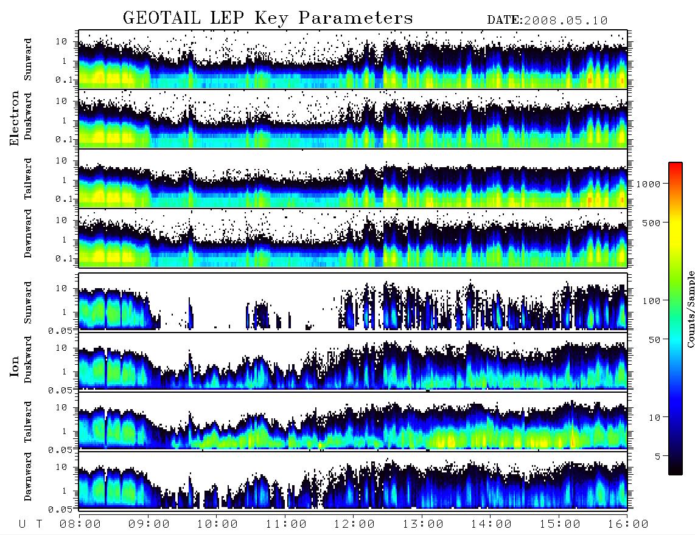Click the 10 tick of Ion Dawnward panel
This screenshot has height=535, width=695.
point(61,467)
